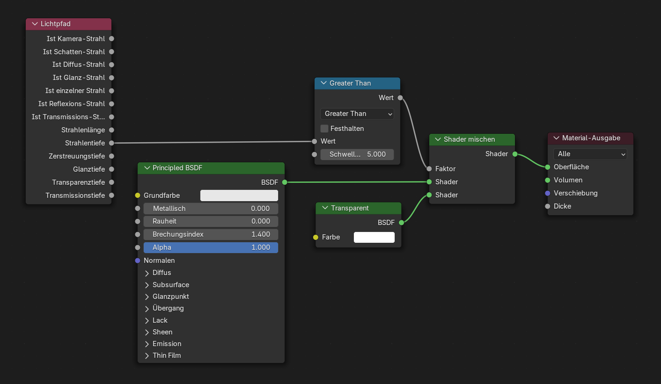The width and height of the screenshot is (661, 384).
Task: Click the Principled BSDF output socket
Action: click(284, 182)
